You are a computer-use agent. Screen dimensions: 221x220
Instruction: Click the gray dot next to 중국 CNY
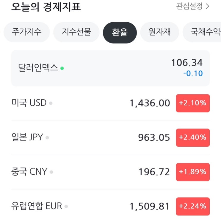[x=51, y=172]
